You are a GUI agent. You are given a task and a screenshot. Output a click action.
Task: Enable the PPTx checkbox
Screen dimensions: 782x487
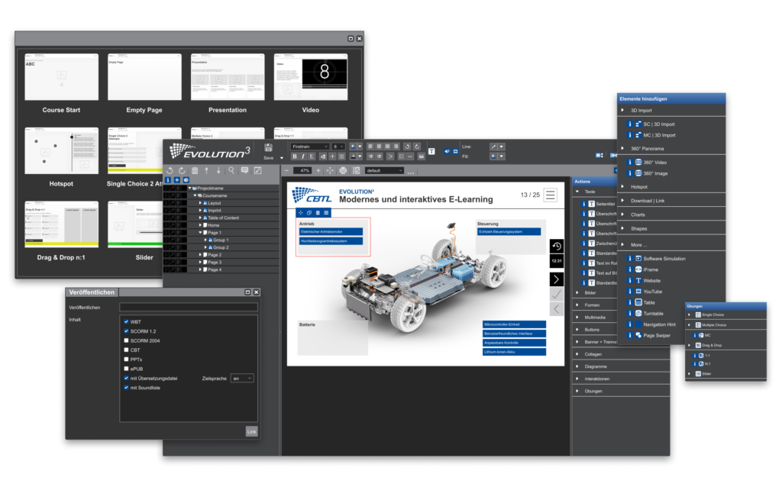pyautogui.click(x=126, y=360)
